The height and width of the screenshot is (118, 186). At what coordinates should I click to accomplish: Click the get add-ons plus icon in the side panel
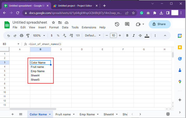click(x=180, y=100)
